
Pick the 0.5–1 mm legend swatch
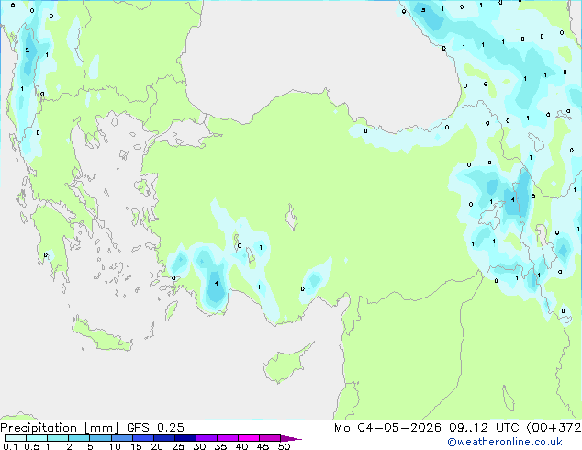(37, 438)
